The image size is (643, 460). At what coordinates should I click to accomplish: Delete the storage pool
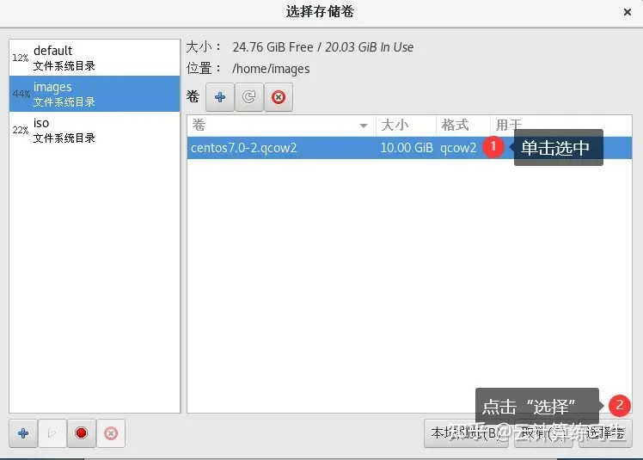(x=111, y=433)
